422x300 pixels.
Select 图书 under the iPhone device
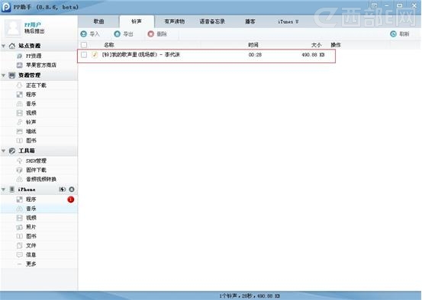pyautogui.click(x=39, y=236)
